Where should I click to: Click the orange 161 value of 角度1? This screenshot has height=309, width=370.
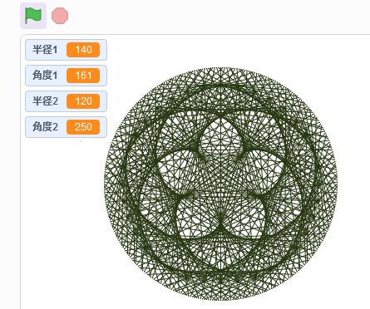pyautogui.click(x=83, y=76)
